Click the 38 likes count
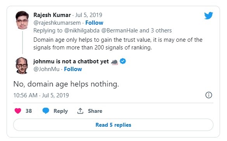The width and height of the screenshot is (227, 141). coord(29,111)
